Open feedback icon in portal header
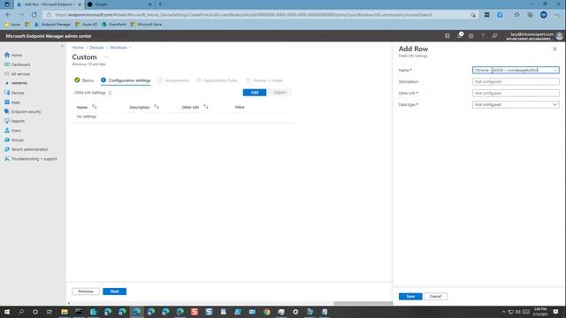 (x=494, y=36)
